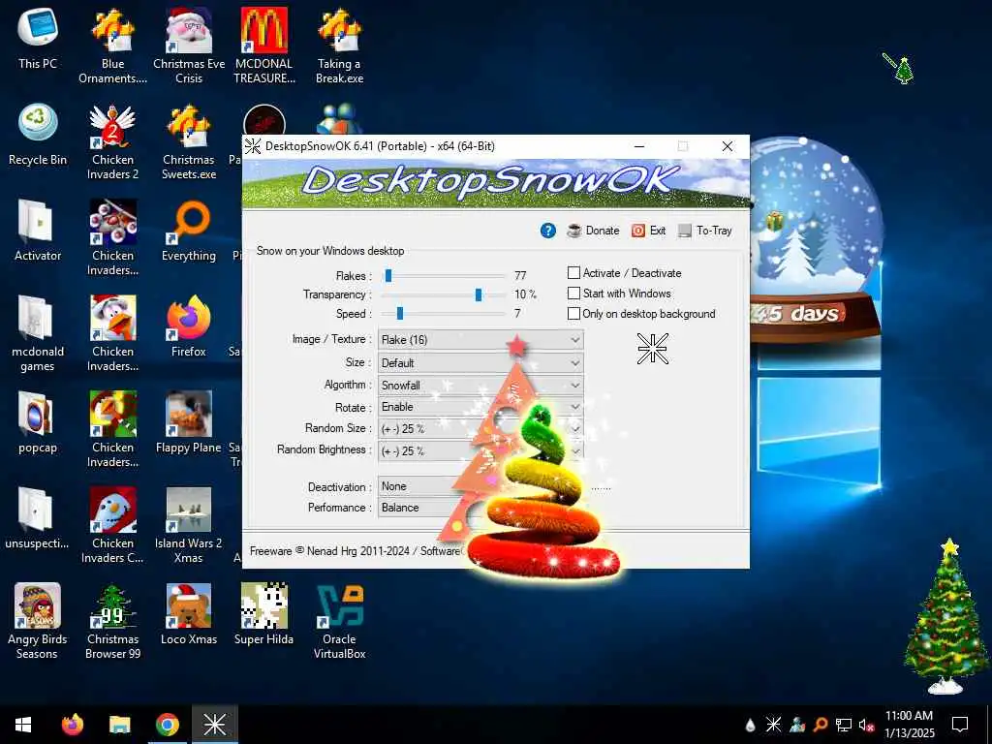The height and width of the screenshot is (744, 992).
Task: Open the Deactivation dropdown
Action: (480, 486)
